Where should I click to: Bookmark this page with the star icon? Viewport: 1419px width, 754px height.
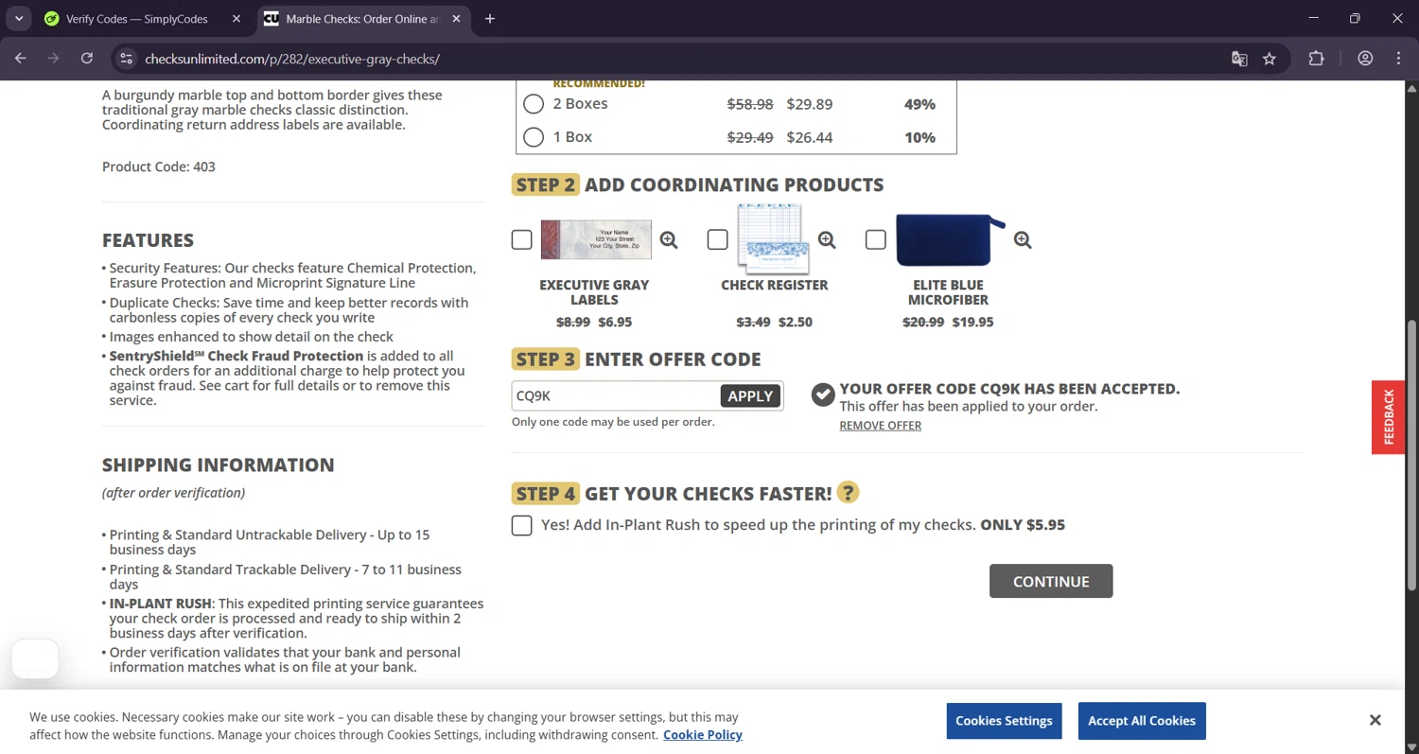click(x=1270, y=59)
